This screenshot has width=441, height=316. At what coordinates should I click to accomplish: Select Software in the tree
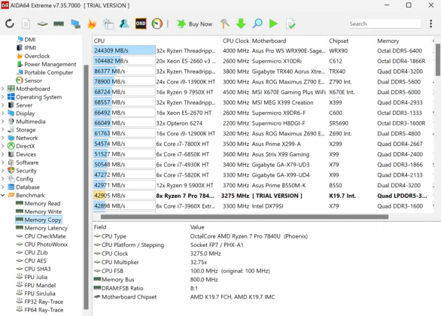point(27,163)
